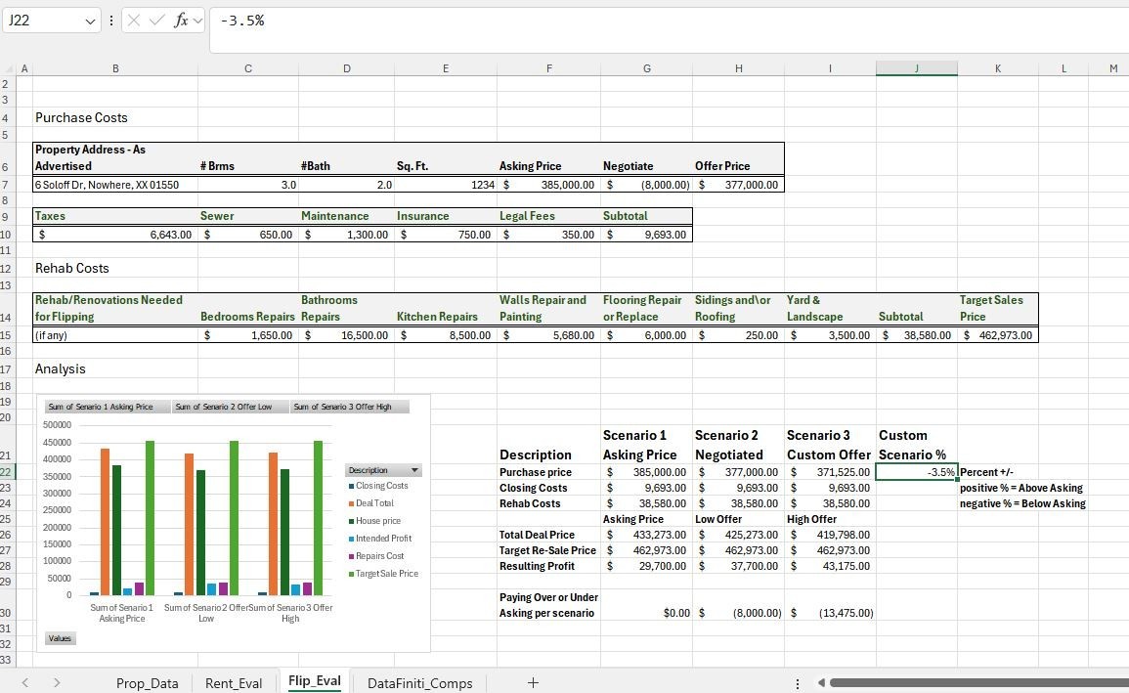1129x693 pixels.
Task: Select House price legend entry
Action: pyautogui.click(x=374, y=520)
